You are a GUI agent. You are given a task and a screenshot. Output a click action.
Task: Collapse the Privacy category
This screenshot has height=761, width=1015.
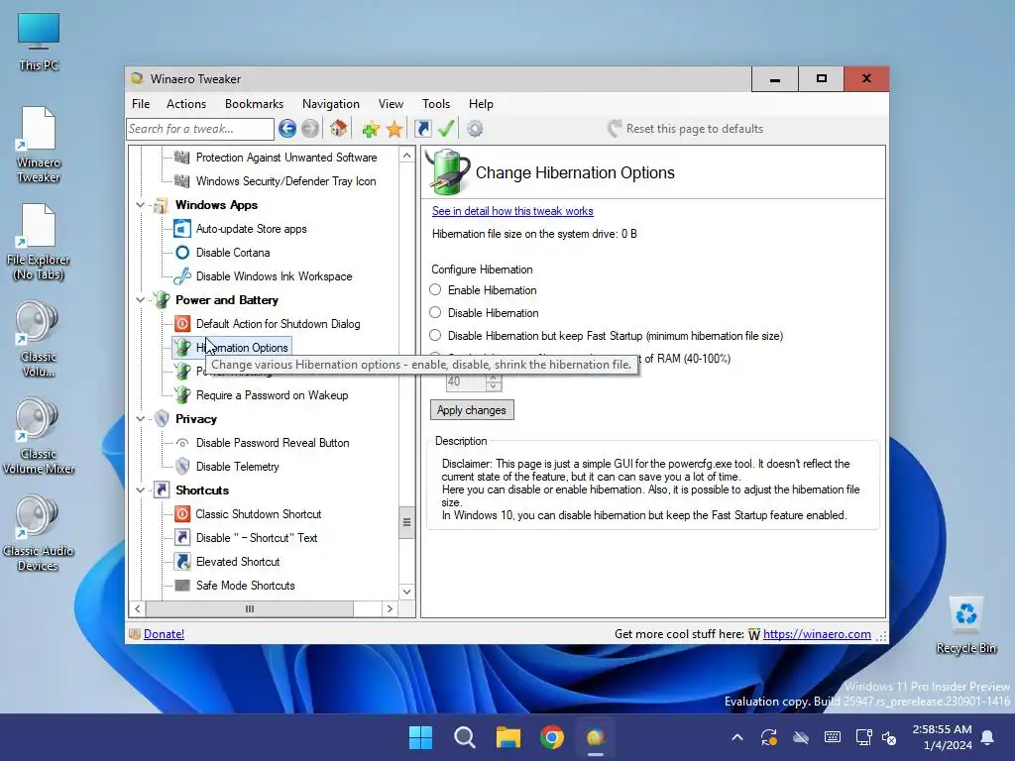tap(141, 419)
